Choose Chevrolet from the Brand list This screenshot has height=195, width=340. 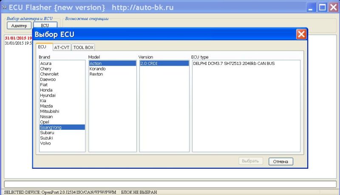point(50,74)
